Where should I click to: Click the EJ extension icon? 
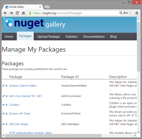coord(126,13)
